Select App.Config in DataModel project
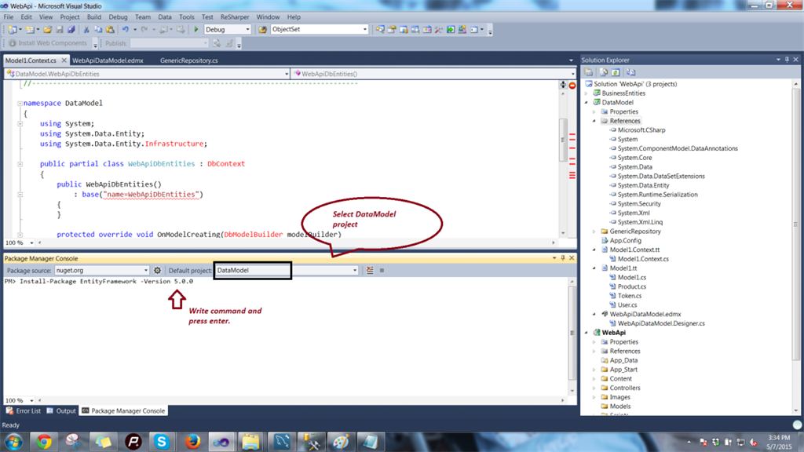 pos(625,241)
